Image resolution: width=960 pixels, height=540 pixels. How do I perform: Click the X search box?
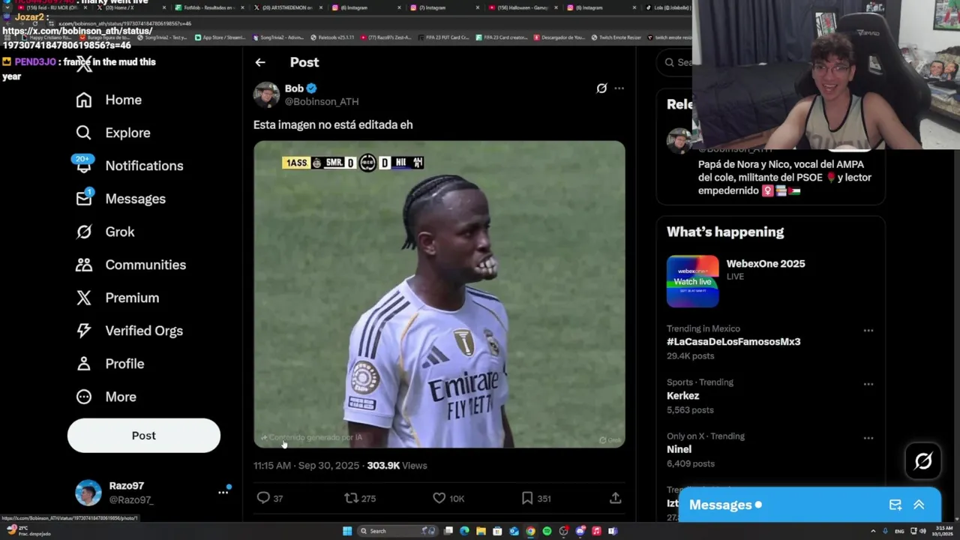tap(675, 62)
